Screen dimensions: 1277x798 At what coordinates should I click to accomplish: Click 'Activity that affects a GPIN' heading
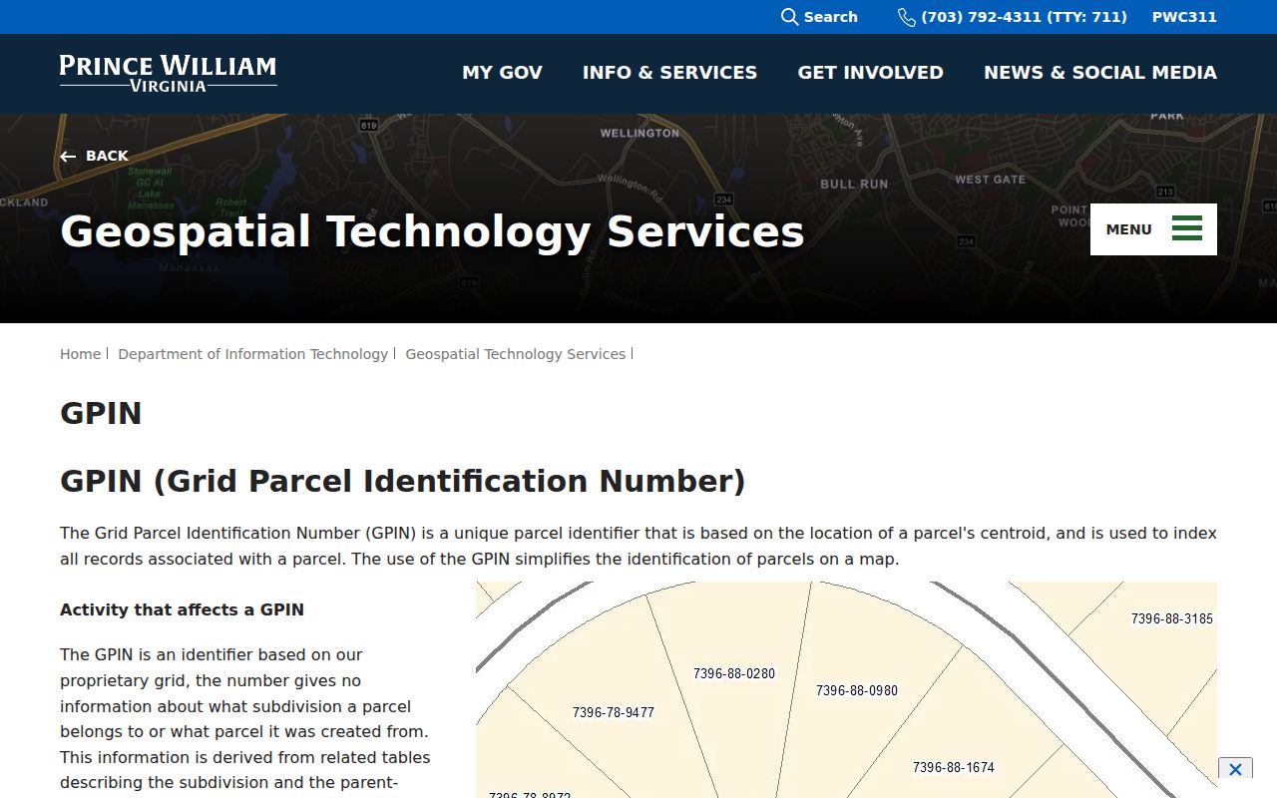(182, 609)
